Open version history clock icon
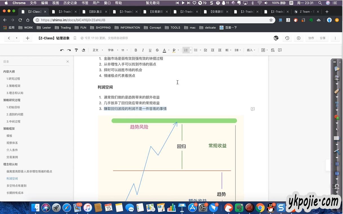The image size is (343, 214). (287, 38)
